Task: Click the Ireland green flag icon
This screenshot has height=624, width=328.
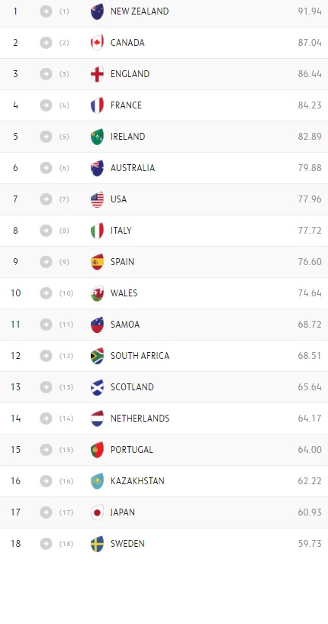Action: (97, 137)
